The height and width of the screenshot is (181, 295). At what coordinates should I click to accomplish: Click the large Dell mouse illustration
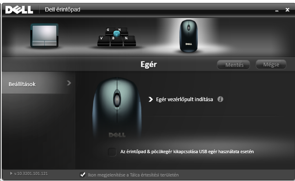click(x=117, y=108)
